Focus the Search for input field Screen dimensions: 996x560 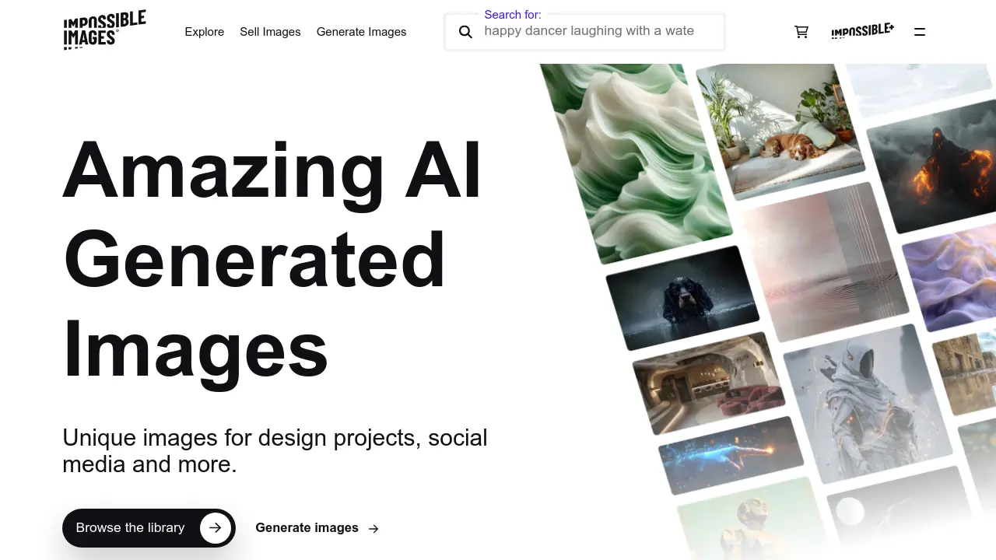tap(585, 32)
